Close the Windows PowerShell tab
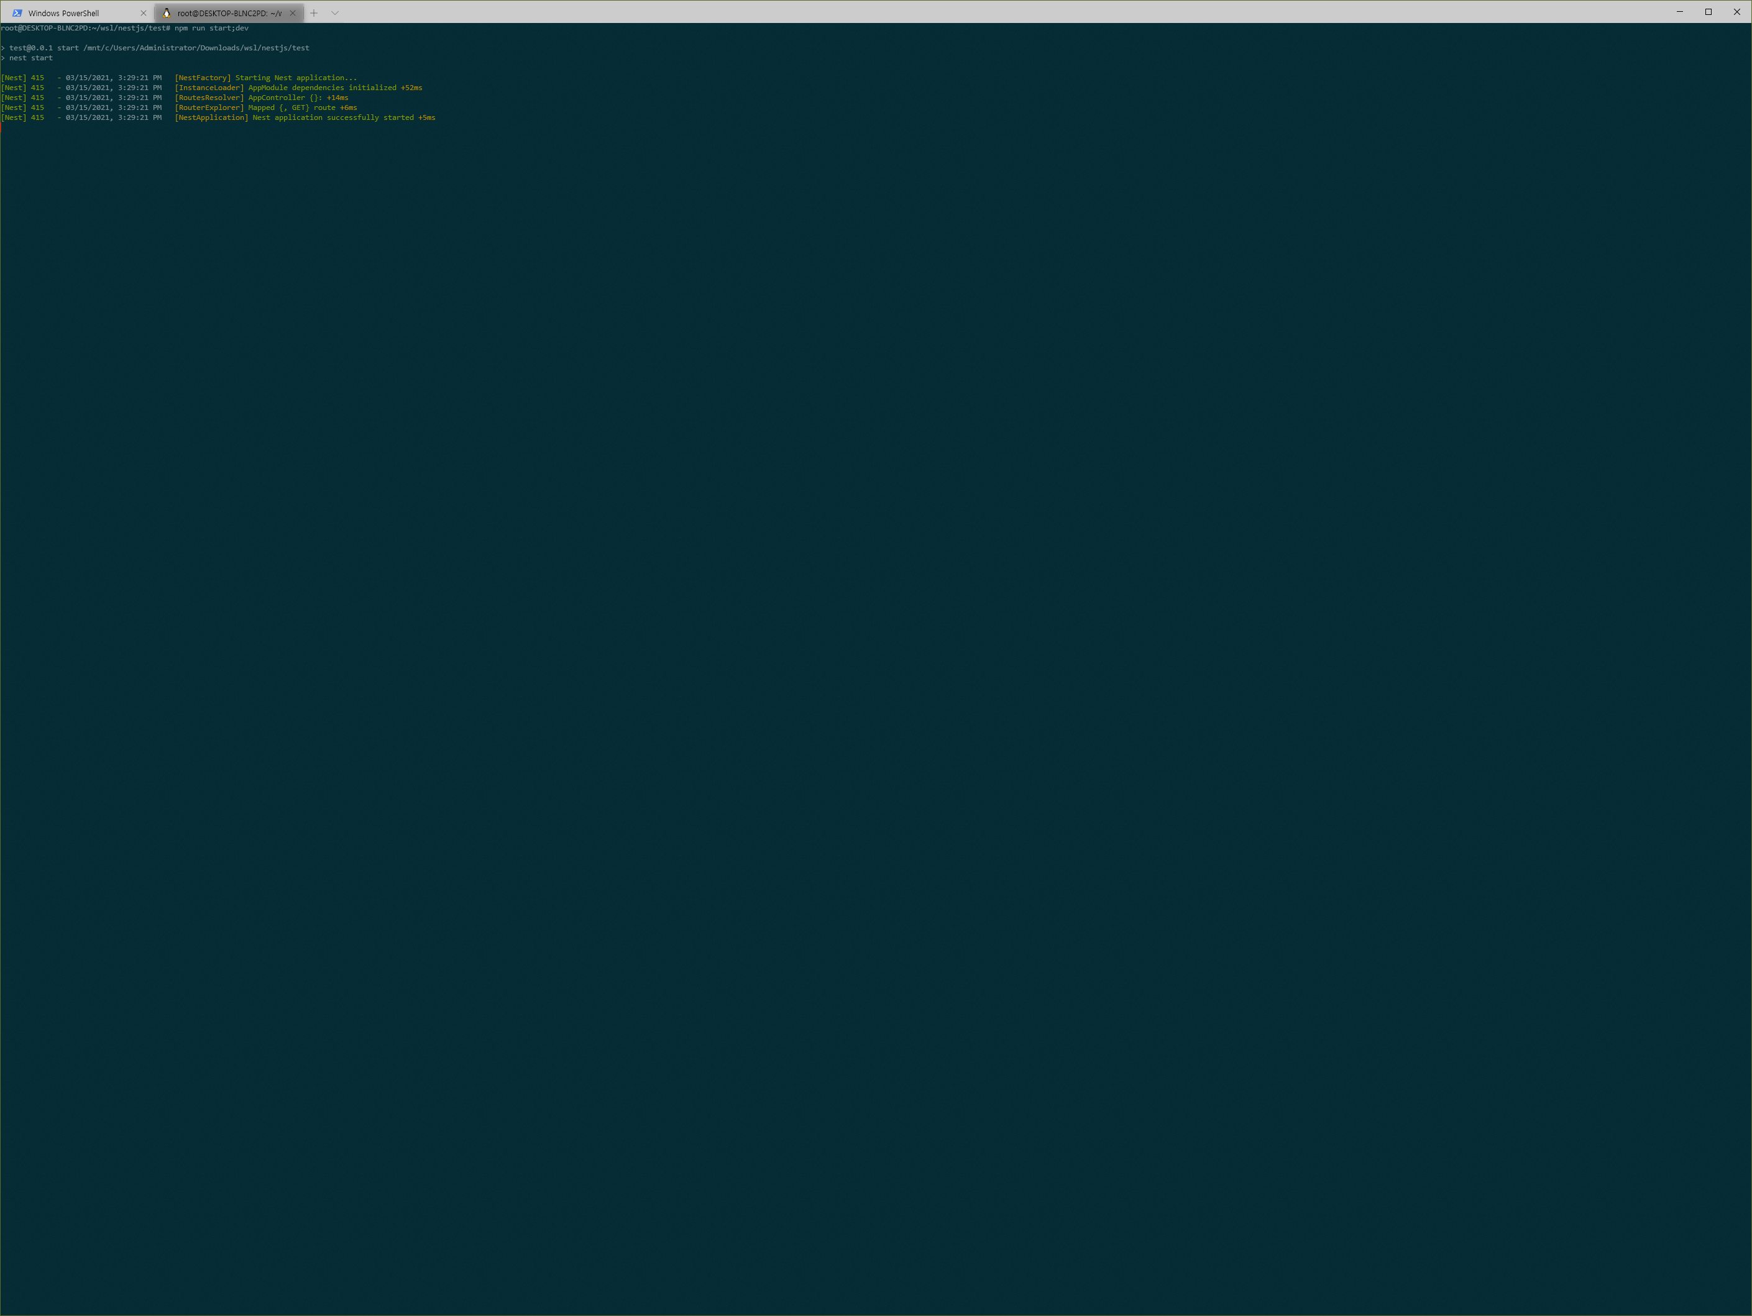 [x=144, y=14]
